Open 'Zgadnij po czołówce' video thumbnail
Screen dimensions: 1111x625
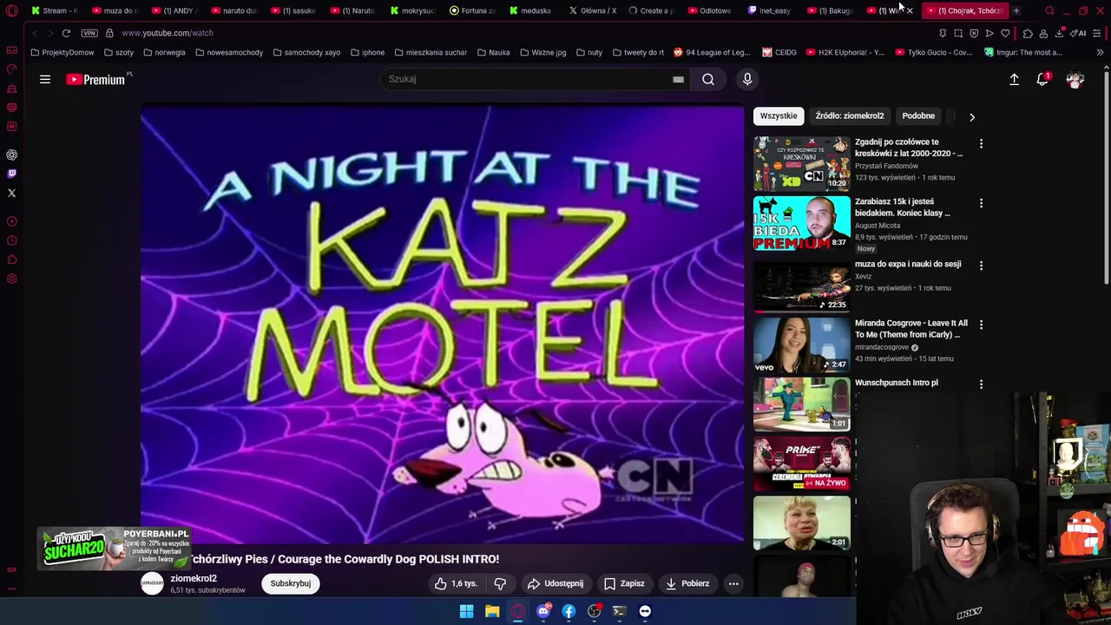click(x=801, y=163)
